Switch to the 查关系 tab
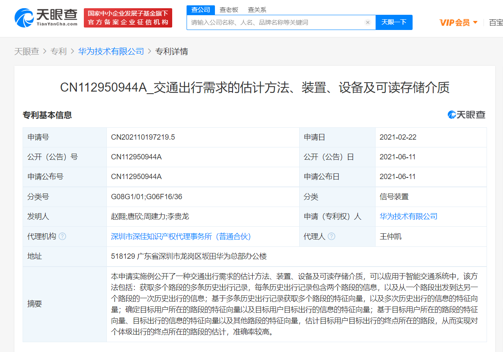503x352 pixels. tap(257, 10)
